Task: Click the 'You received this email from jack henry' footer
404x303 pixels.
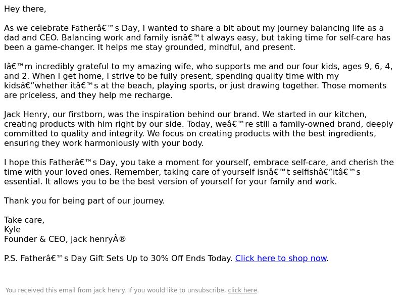Action: [66, 290]
